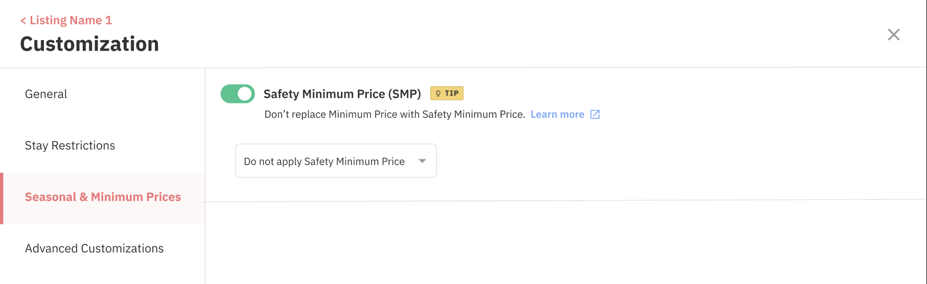The height and width of the screenshot is (284, 927).
Task: Go back to Listing Name 1
Action: tap(70, 21)
